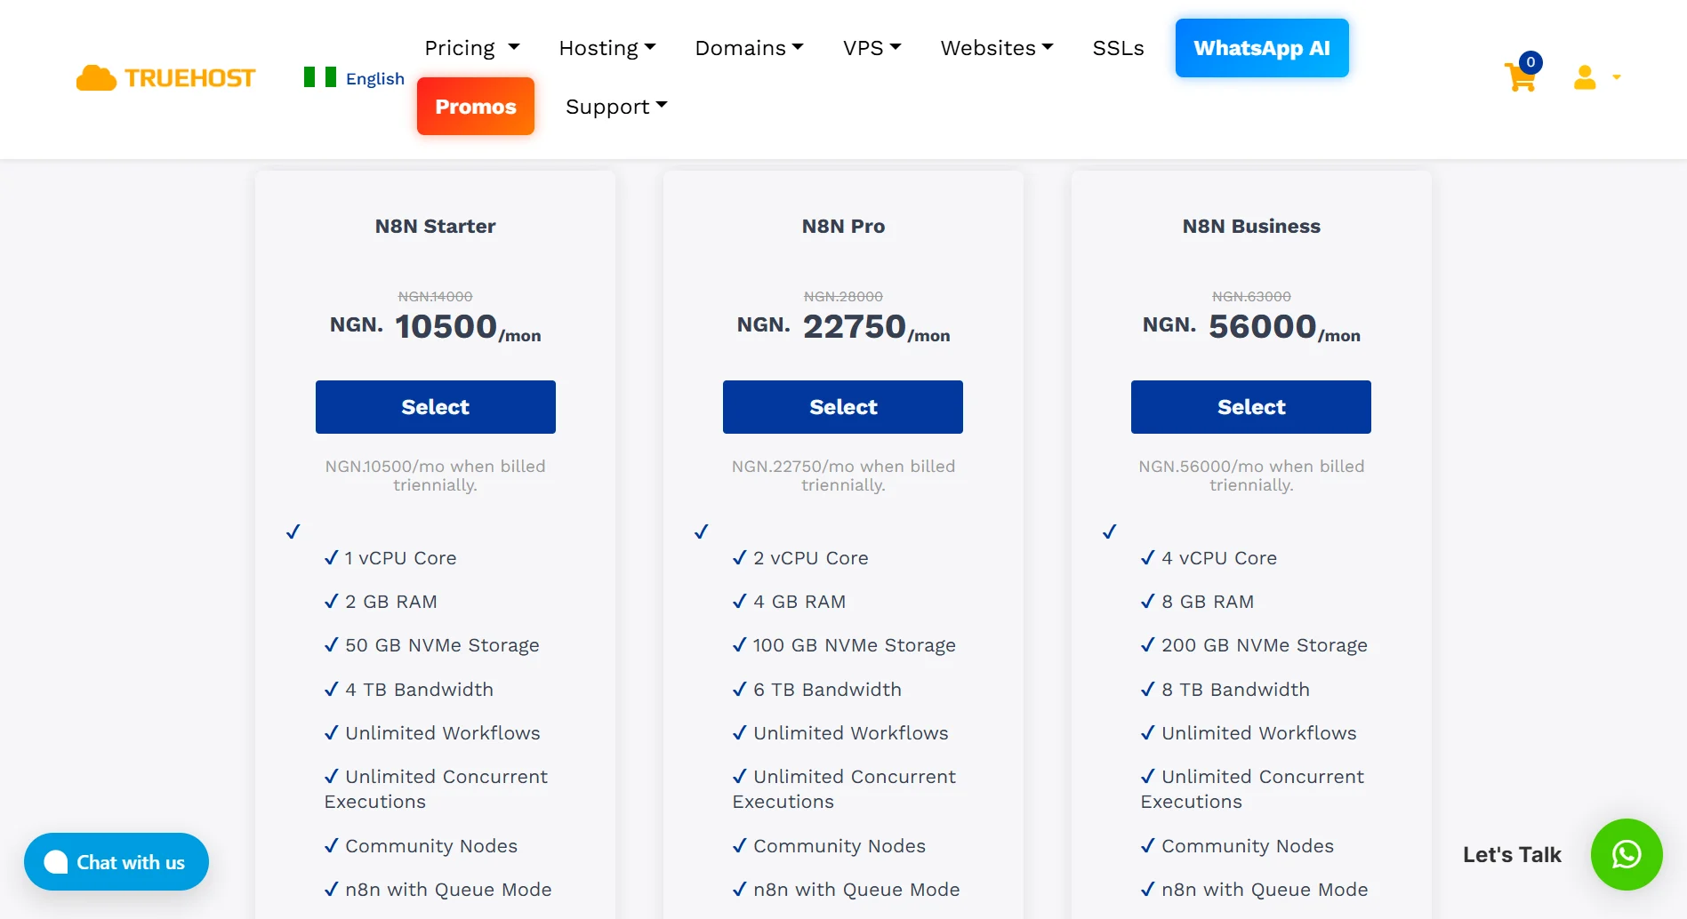Click the N8N Pro heading
The height and width of the screenshot is (919, 1687).
843,226
